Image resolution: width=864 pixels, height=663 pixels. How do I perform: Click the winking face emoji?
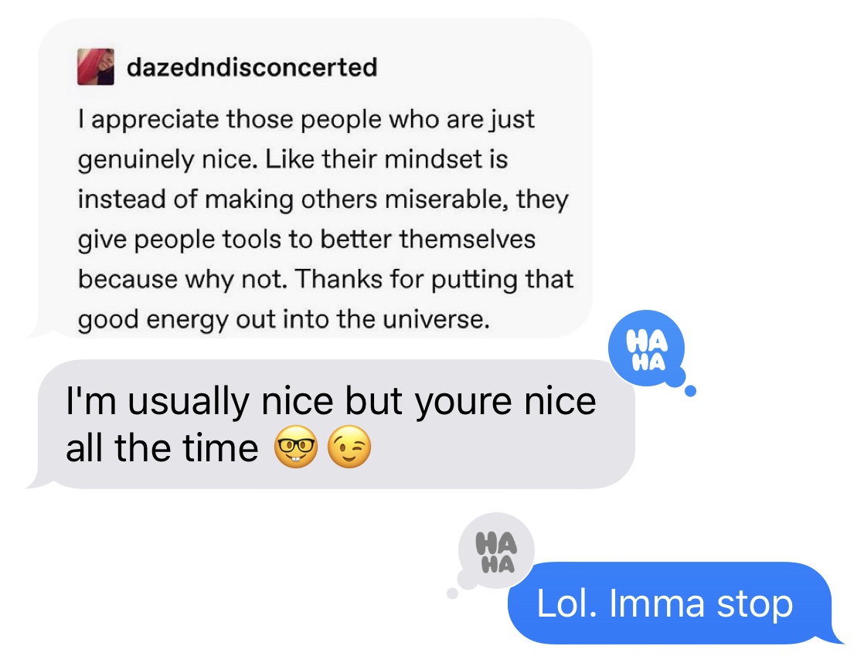pyautogui.click(x=349, y=447)
